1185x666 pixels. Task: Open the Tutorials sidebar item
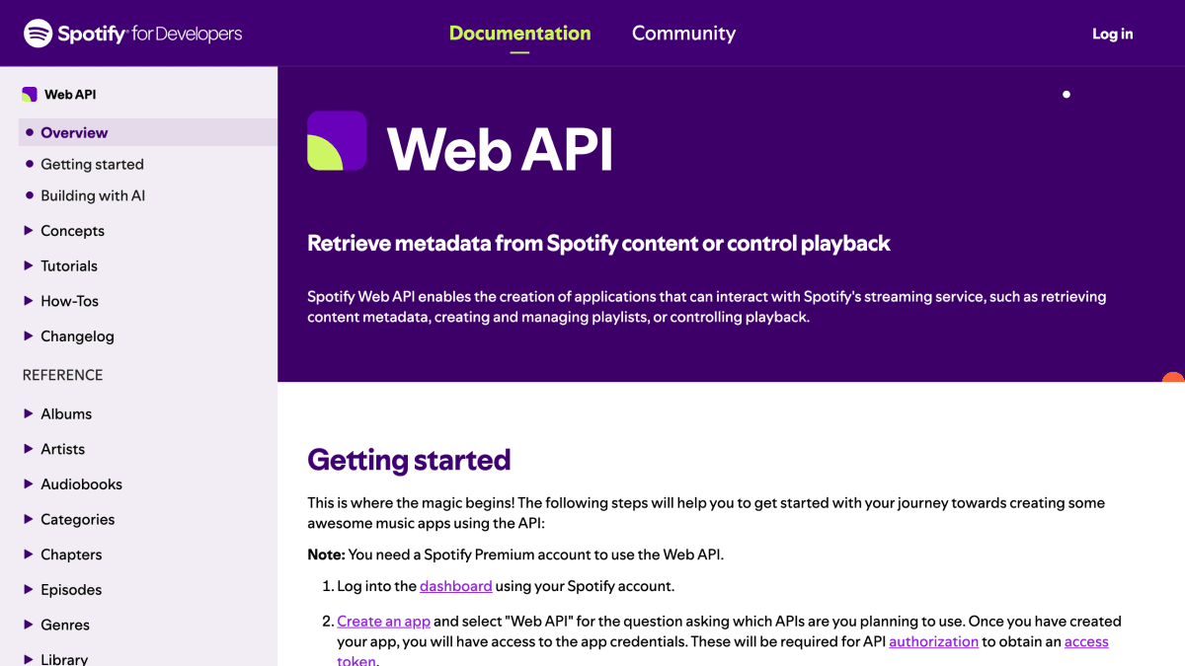(x=69, y=265)
